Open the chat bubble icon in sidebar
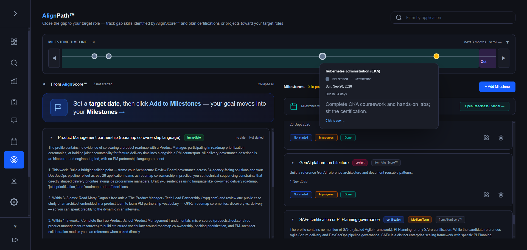The image size is (527, 250). [x=14, y=120]
